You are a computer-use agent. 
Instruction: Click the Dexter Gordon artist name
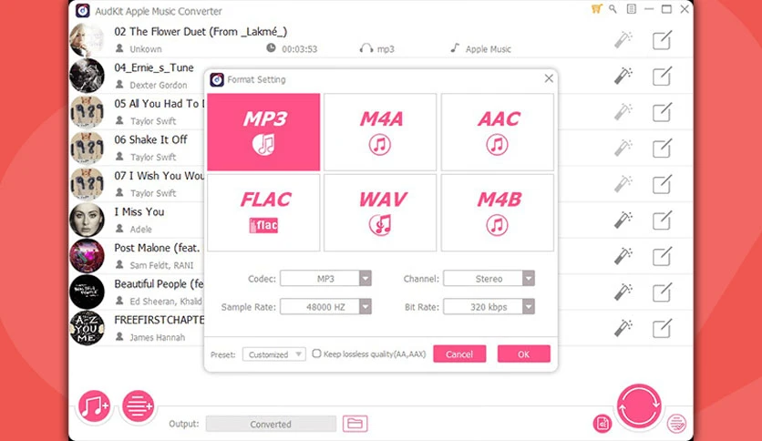click(159, 85)
